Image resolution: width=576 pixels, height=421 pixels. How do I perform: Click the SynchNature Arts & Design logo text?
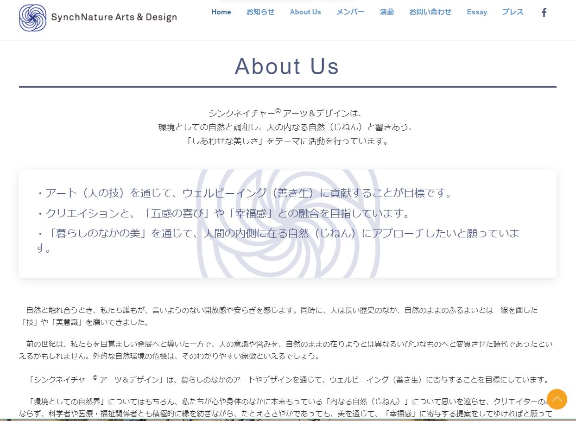tap(114, 18)
